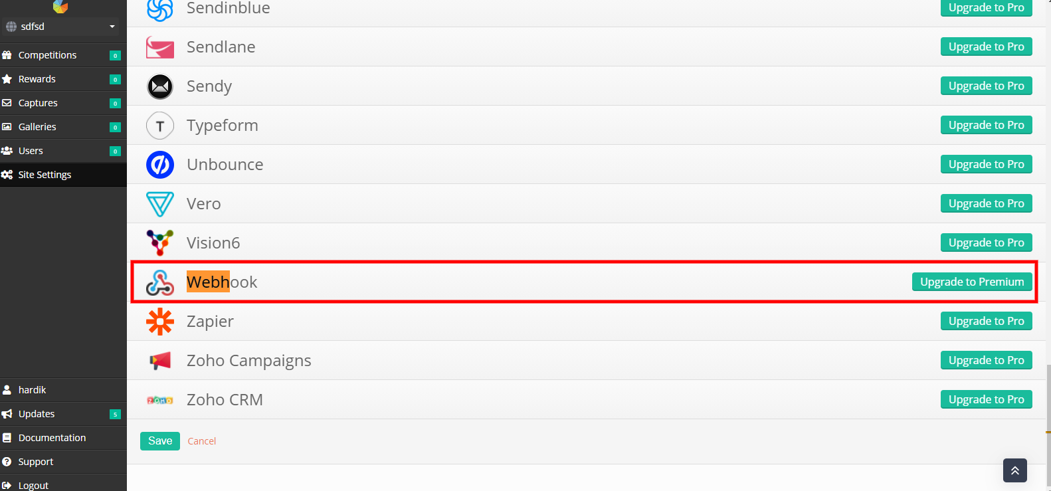This screenshot has width=1051, height=491.
Task: Click Upgrade to Premium for Webhook
Action: pyautogui.click(x=972, y=282)
